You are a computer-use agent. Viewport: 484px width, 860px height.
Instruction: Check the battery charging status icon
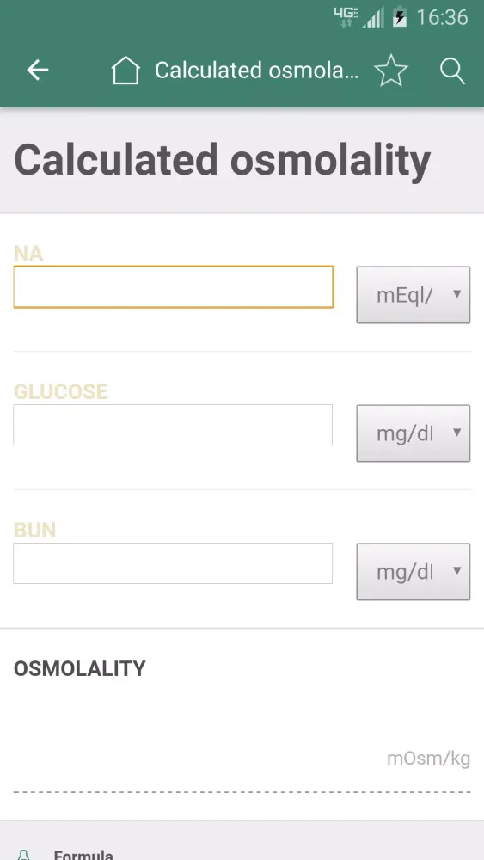point(400,17)
